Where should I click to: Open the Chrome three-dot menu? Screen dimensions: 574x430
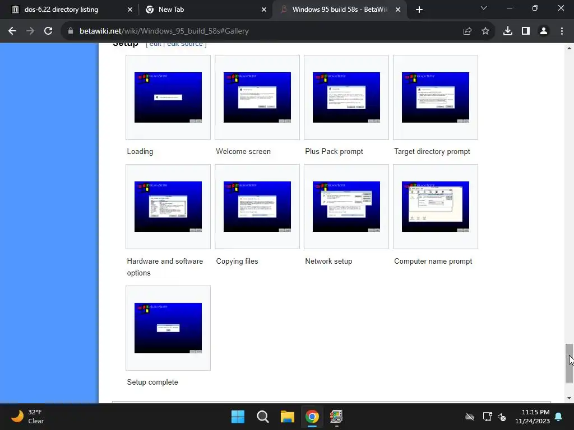coord(562,31)
